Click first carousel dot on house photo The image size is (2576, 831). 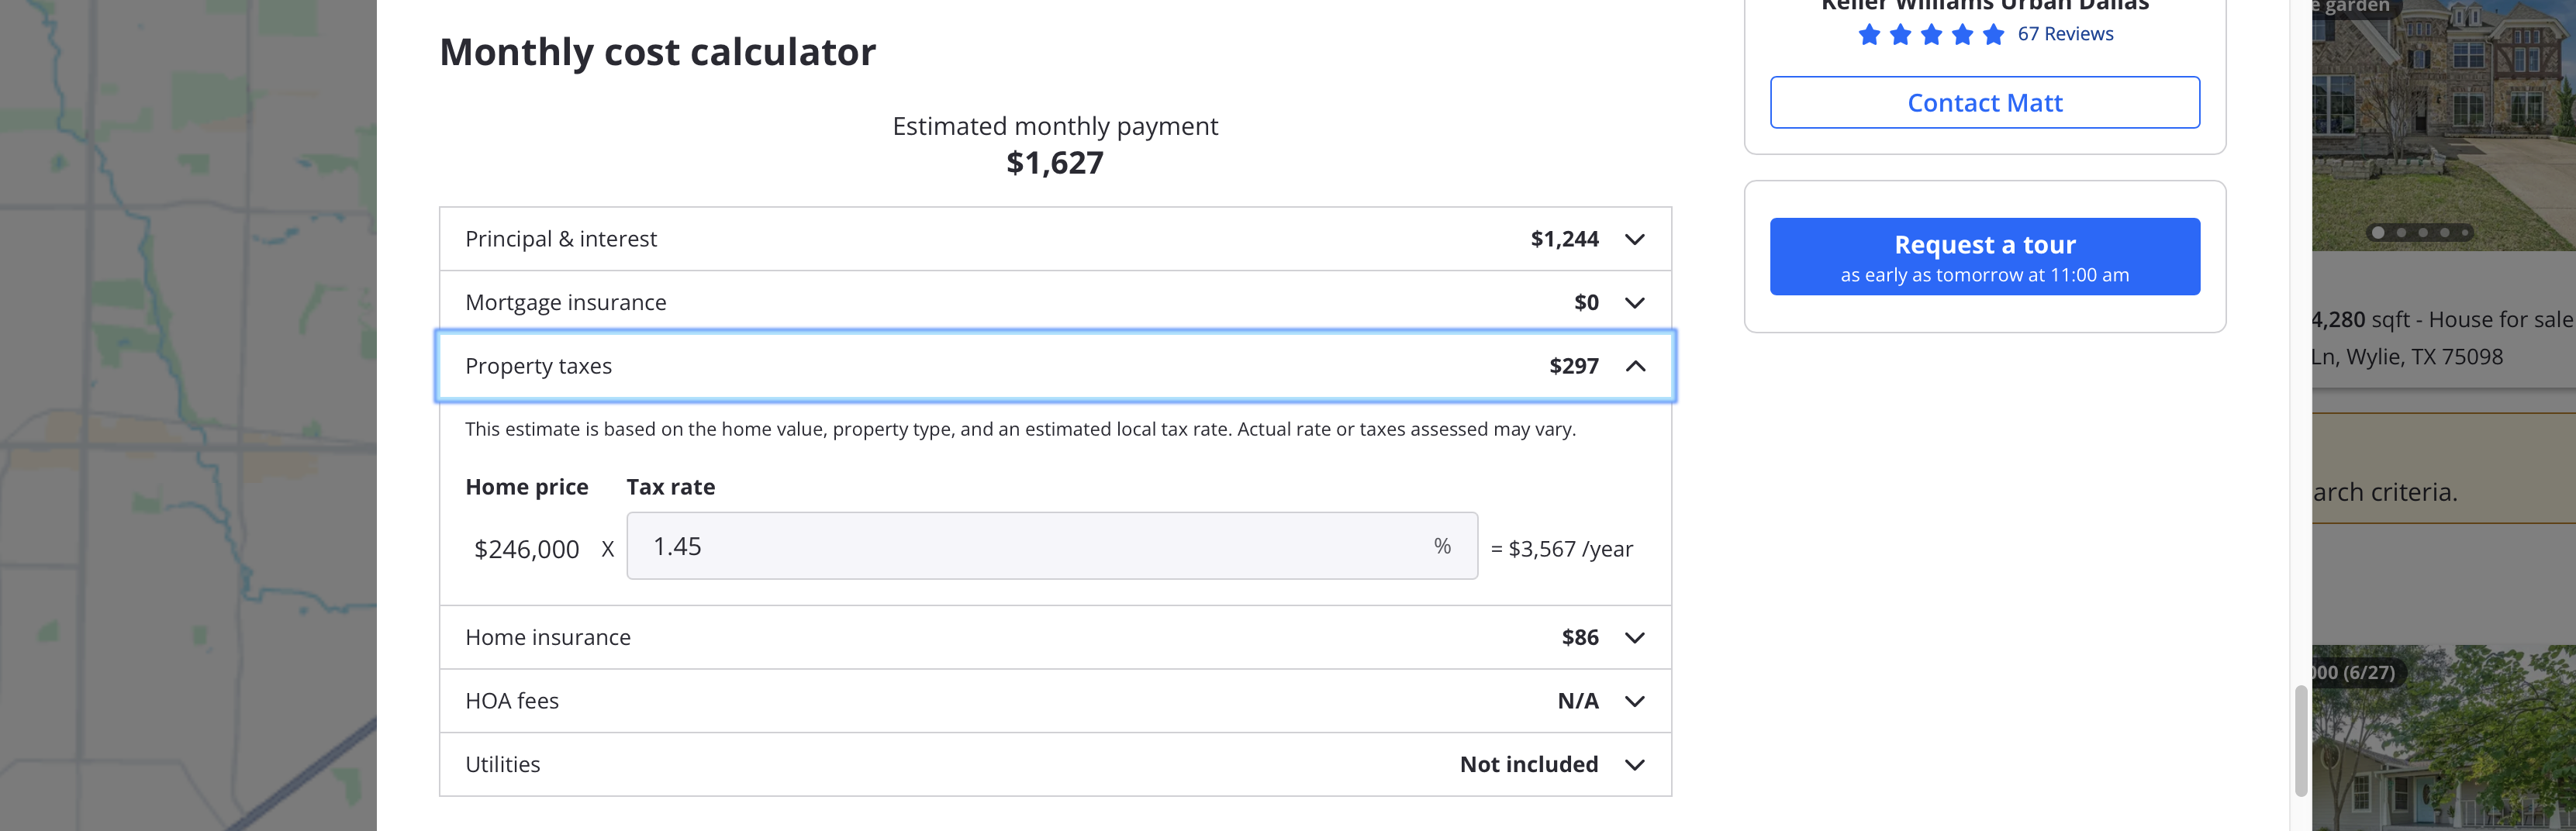tap(2378, 233)
